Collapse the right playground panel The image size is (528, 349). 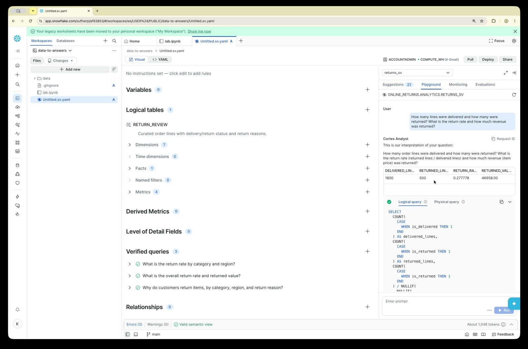click(x=514, y=73)
